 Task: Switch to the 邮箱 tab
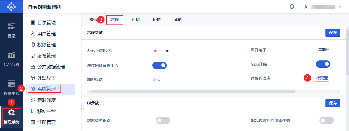pyautogui.click(x=178, y=20)
